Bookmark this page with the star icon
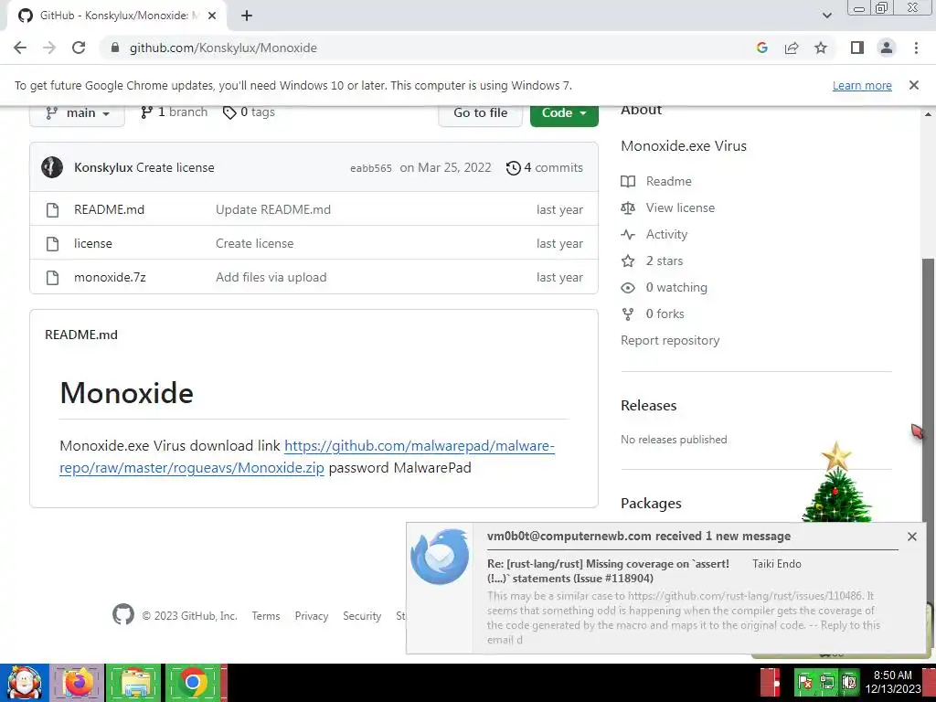The image size is (936, 702). click(821, 48)
